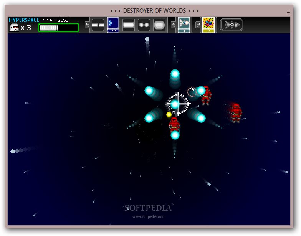Image resolution: width=301 pixels, height=236 pixels.
Task: Click the robot head lives icon
Action: pyautogui.click(x=14, y=28)
